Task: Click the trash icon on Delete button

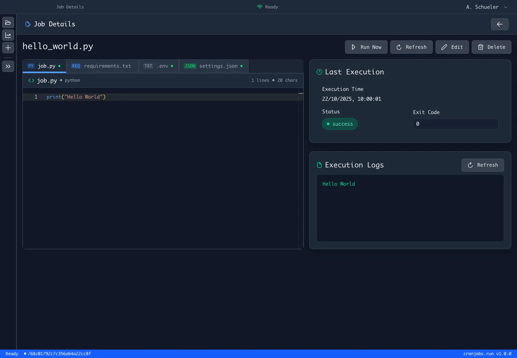Action: (480, 47)
